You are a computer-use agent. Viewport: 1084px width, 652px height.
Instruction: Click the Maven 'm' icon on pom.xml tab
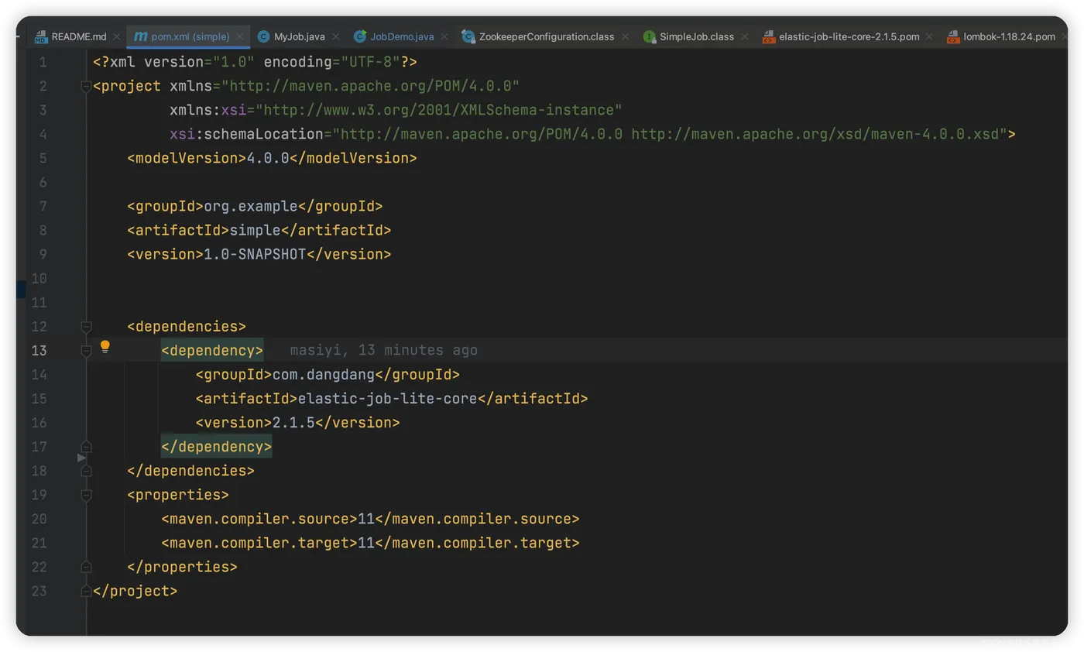click(140, 36)
